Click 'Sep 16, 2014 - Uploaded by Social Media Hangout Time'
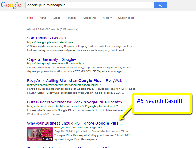Image resolution: width=196 pixels, height=148 pixels. click(x=91, y=131)
